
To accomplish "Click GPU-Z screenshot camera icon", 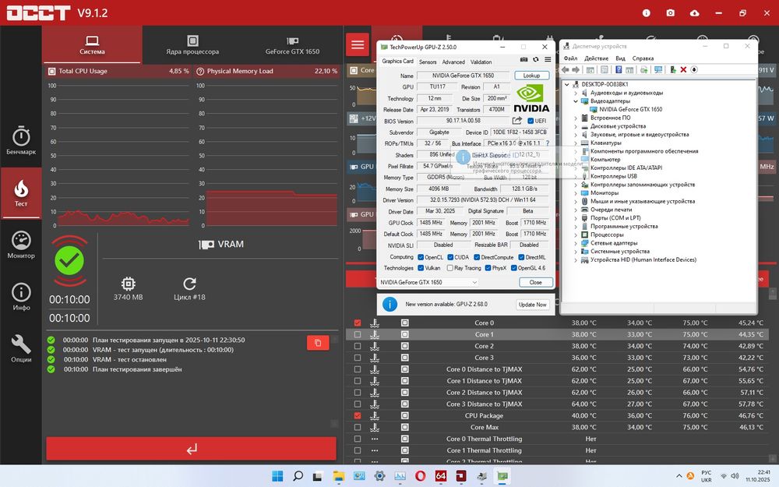I will pos(523,60).
